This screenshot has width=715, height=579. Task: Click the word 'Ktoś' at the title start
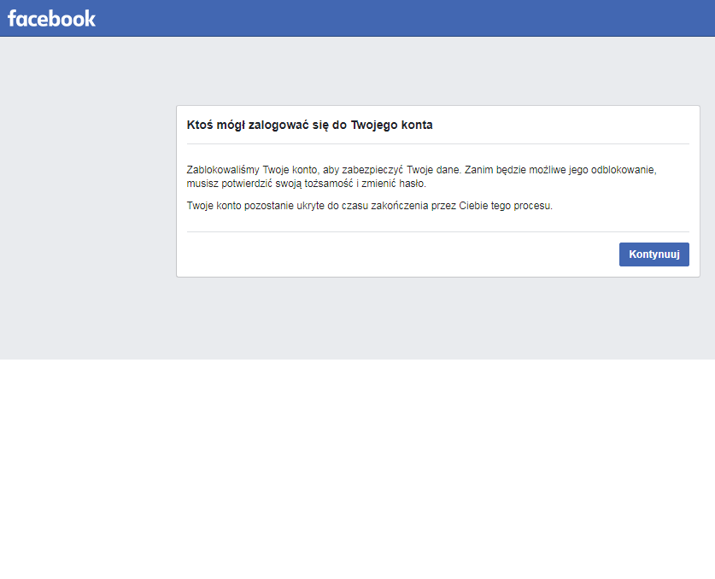(x=199, y=125)
